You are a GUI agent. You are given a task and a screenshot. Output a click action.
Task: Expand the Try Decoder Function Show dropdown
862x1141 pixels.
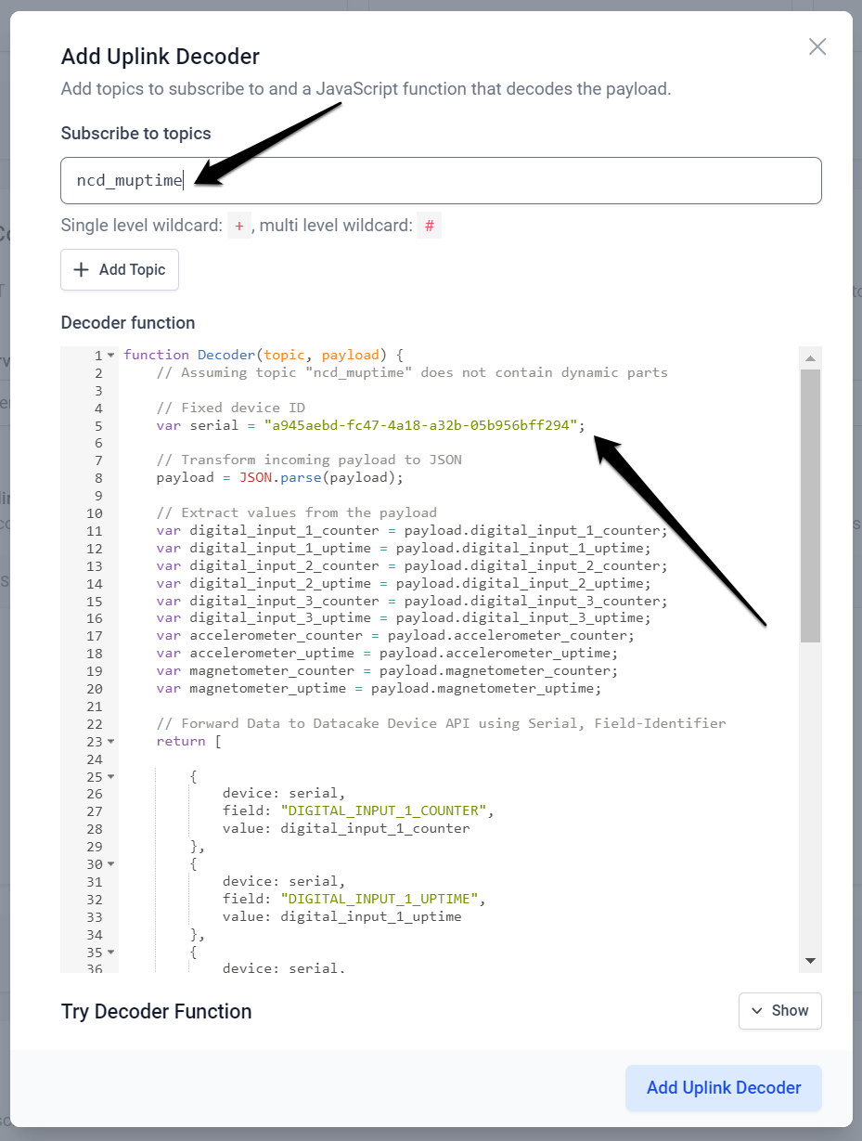(x=779, y=1011)
